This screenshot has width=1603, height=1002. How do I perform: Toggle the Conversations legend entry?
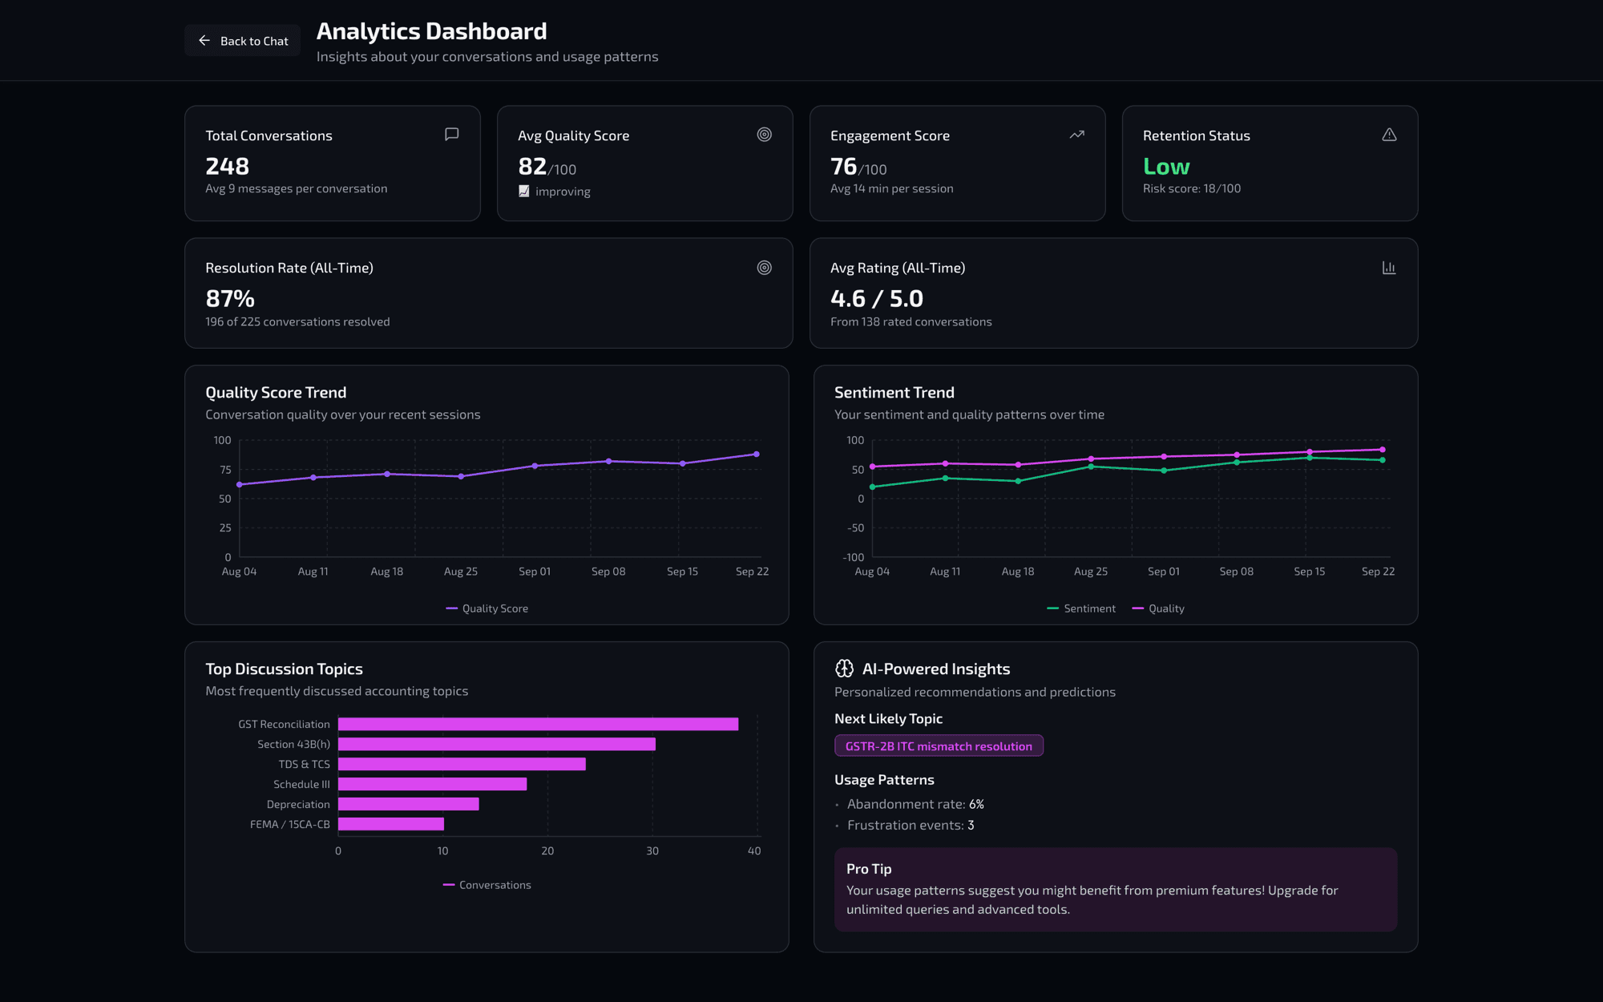click(x=487, y=885)
